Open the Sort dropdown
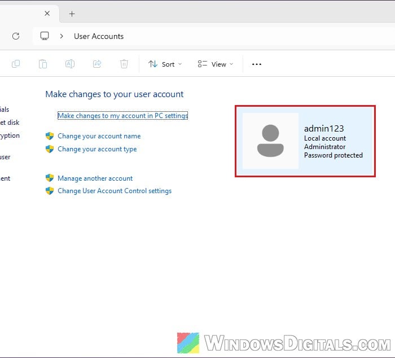Viewport: 395px width, 358px height. [165, 64]
